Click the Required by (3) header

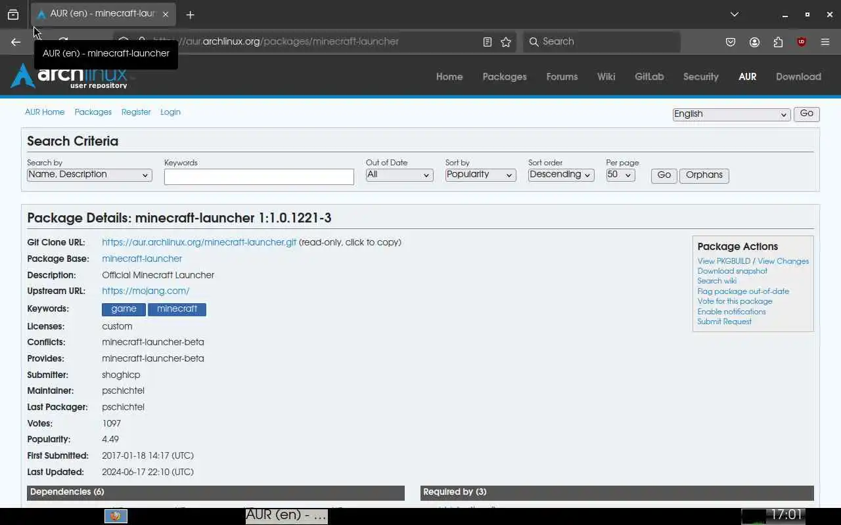click(x=617, y=492)
